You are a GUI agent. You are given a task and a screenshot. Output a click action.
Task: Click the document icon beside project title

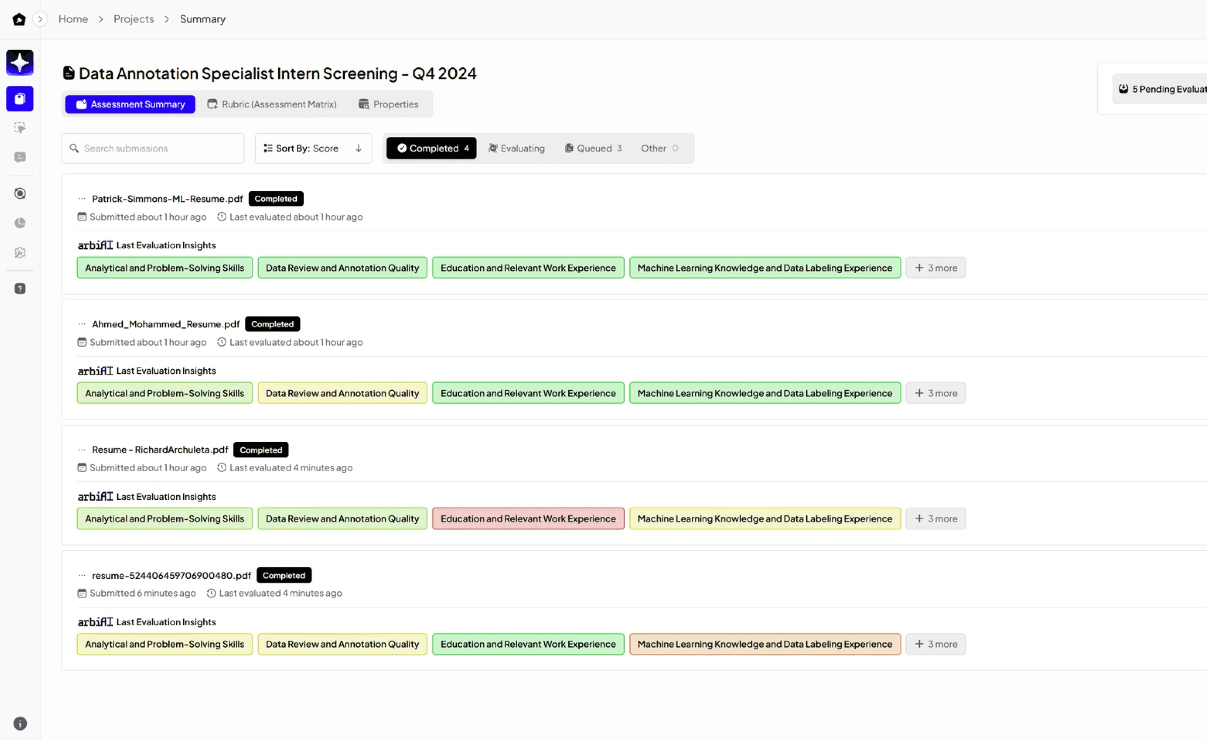[69, 73]
